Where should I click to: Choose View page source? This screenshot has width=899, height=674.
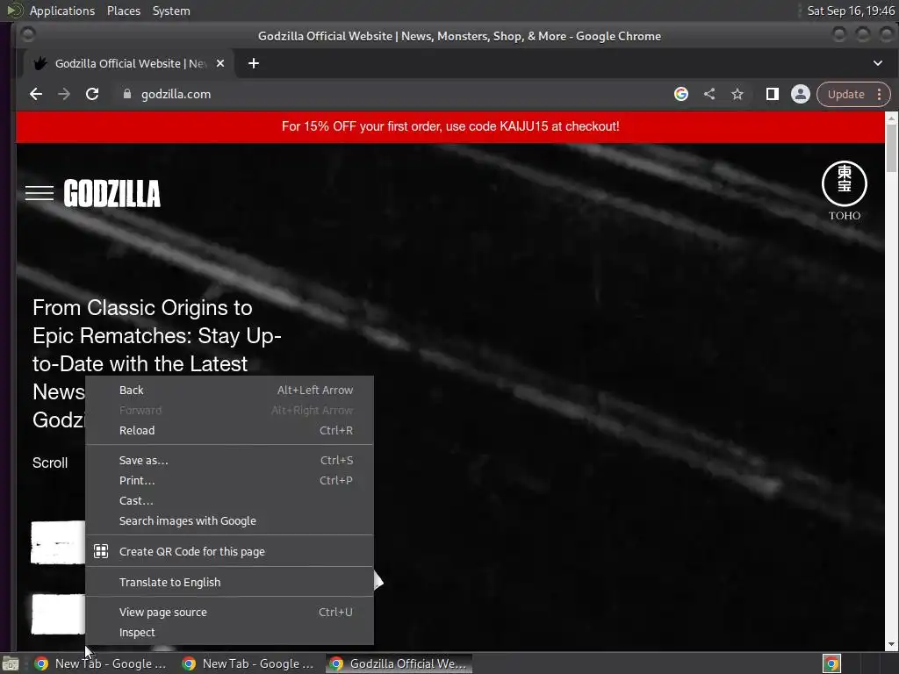pyautogui.click(x=229, y=612)
